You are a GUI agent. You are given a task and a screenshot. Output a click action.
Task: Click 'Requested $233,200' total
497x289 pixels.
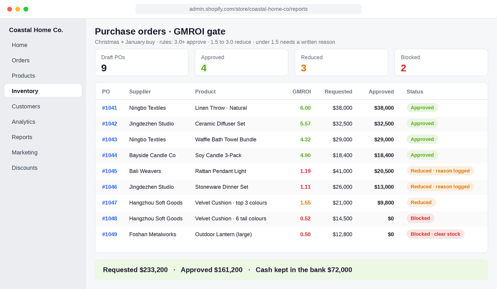(136, 270)
